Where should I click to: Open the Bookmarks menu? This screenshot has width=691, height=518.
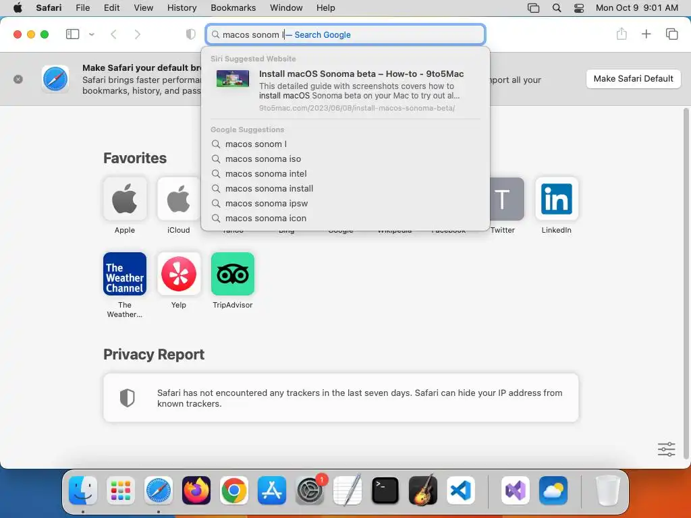(233, 8)
